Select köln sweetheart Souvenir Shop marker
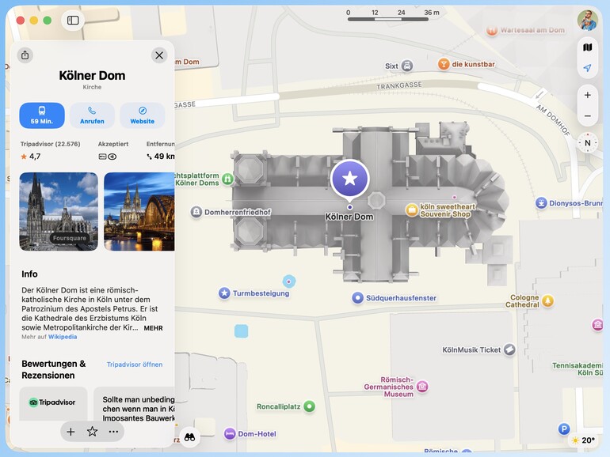610x457 pixels. (412, 210)
